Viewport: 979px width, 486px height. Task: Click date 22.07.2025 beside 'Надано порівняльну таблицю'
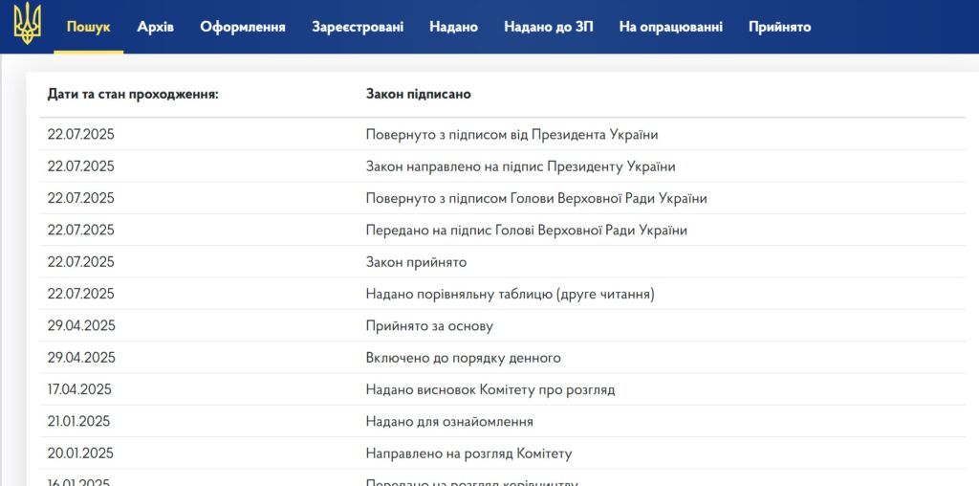tap(81, 295)
